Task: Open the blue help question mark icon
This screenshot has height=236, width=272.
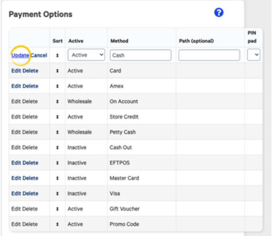Action: pyautogui.click(x=218, y=13)
